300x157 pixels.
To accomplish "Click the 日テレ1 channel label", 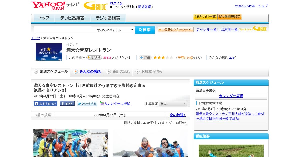I will click(x=72, y=44).
